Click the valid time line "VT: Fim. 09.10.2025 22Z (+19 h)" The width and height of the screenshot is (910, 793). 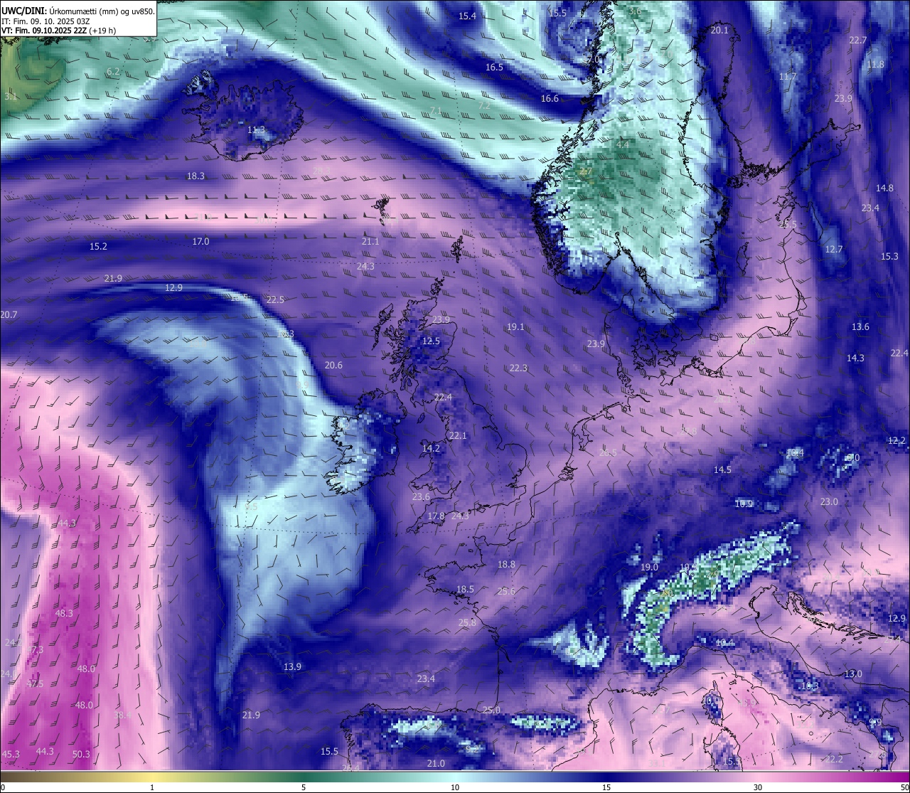pos(59,31)
